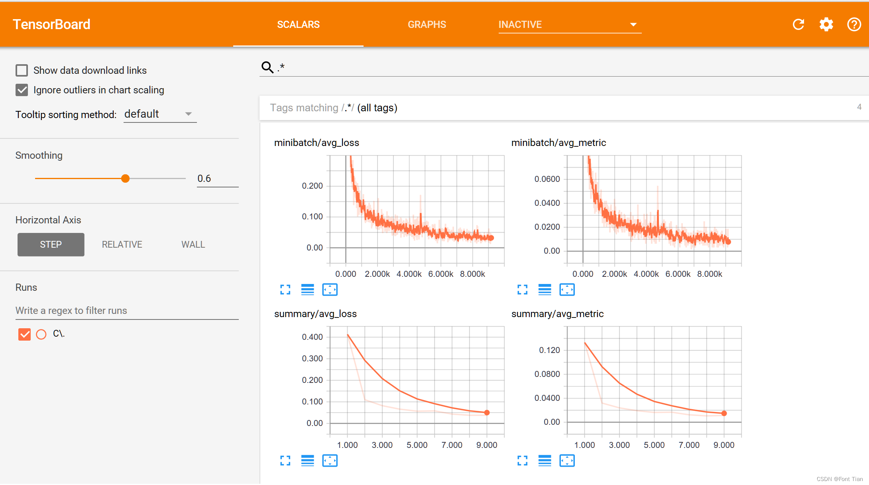Select the WALL horizontal axis button
Viewport: 869px width, 485px height.
click(192, 244)
